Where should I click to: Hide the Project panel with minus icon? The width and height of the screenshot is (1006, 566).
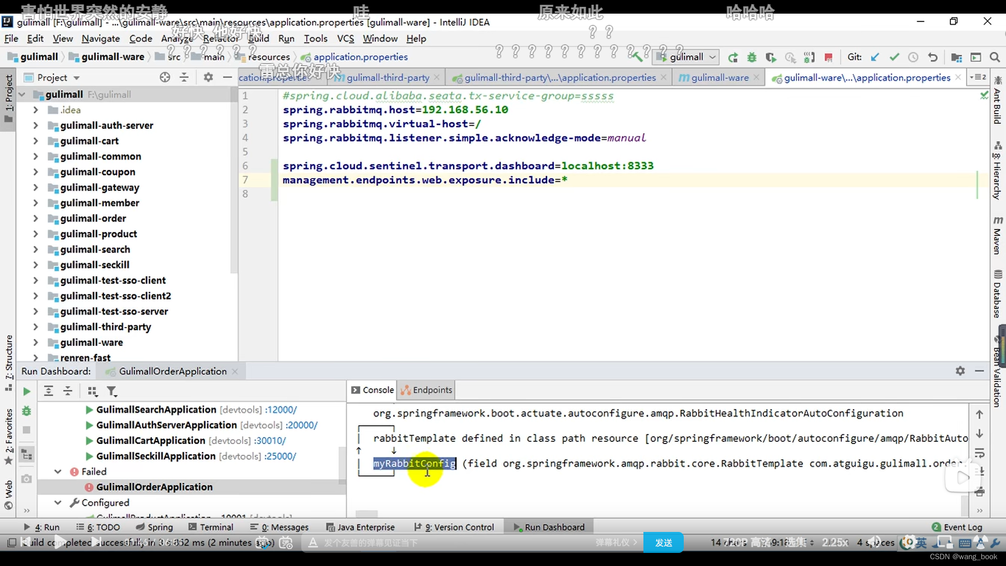[227, 78]
